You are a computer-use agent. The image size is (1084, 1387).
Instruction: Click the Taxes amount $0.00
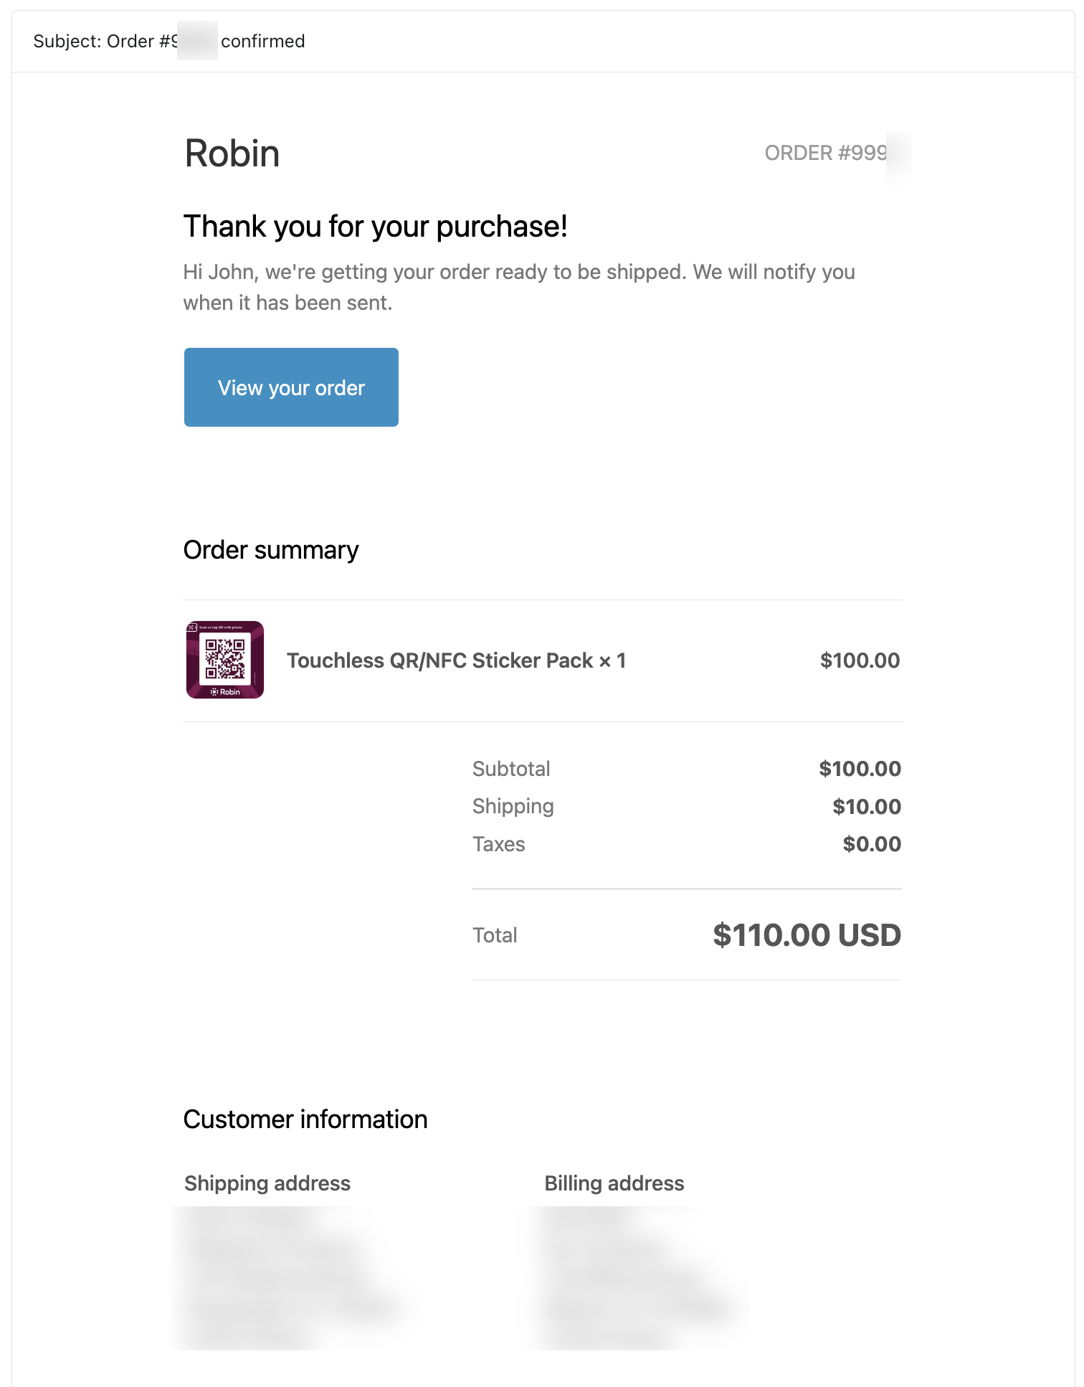872,844
